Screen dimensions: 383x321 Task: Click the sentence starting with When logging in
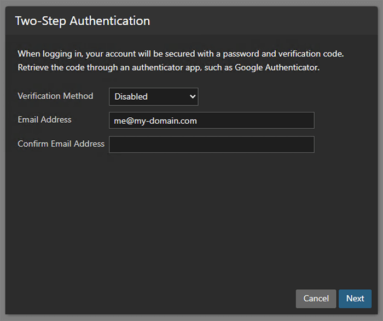click(x=181, y=54)
